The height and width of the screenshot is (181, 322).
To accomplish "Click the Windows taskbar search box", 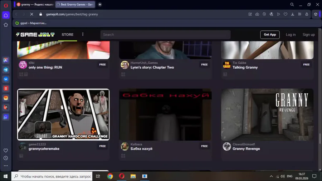I will (x=52, y=176).
